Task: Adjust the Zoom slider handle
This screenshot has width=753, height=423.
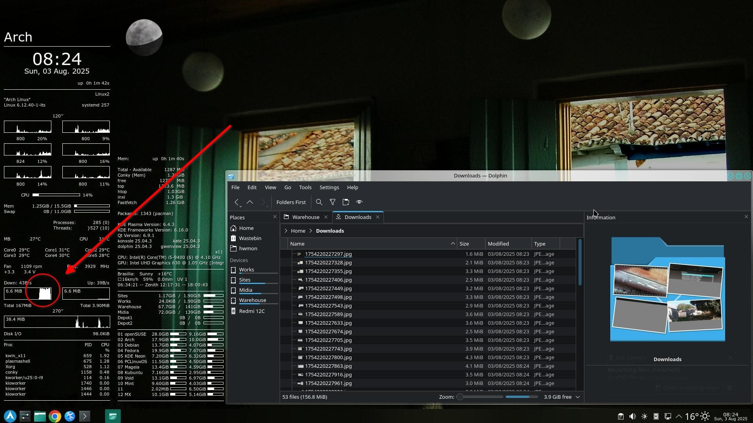Action: click(x=460, y=397)
